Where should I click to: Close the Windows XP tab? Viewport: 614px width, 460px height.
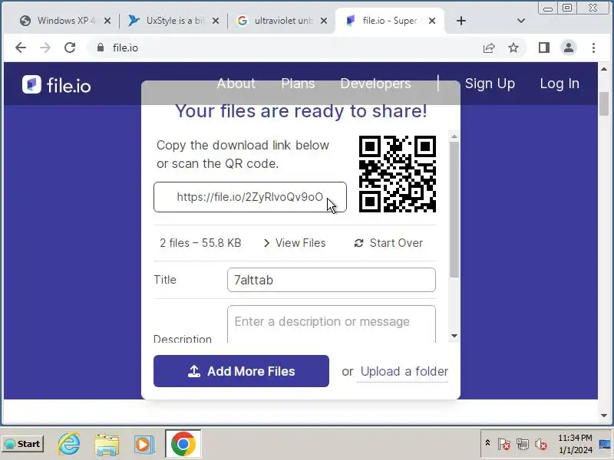pyautogui.click(x=107, y=21)
